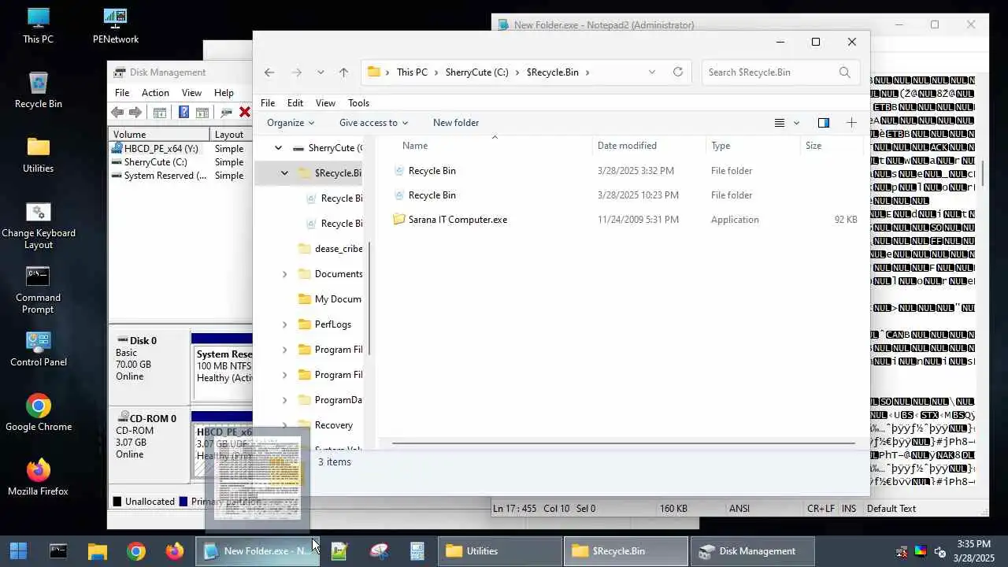Open the Explorer View menu
Viewport: 1008px width, 567px height.
(x=325, y=103)
